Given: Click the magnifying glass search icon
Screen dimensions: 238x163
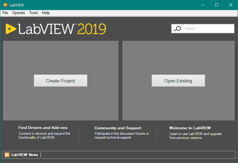Looking at the screenshot, I should click(177, 29).
